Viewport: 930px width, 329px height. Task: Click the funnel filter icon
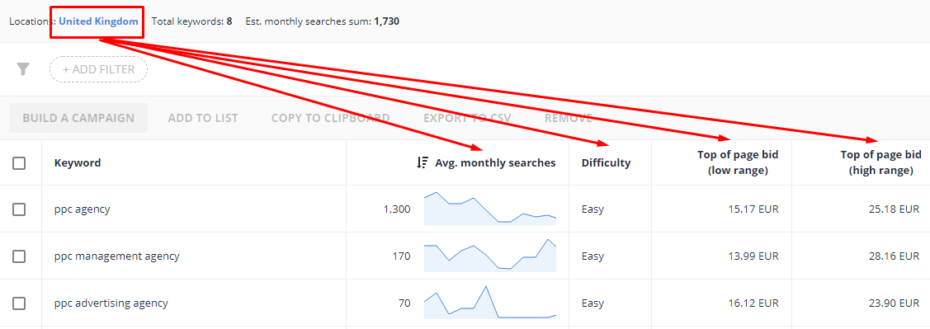22,69
